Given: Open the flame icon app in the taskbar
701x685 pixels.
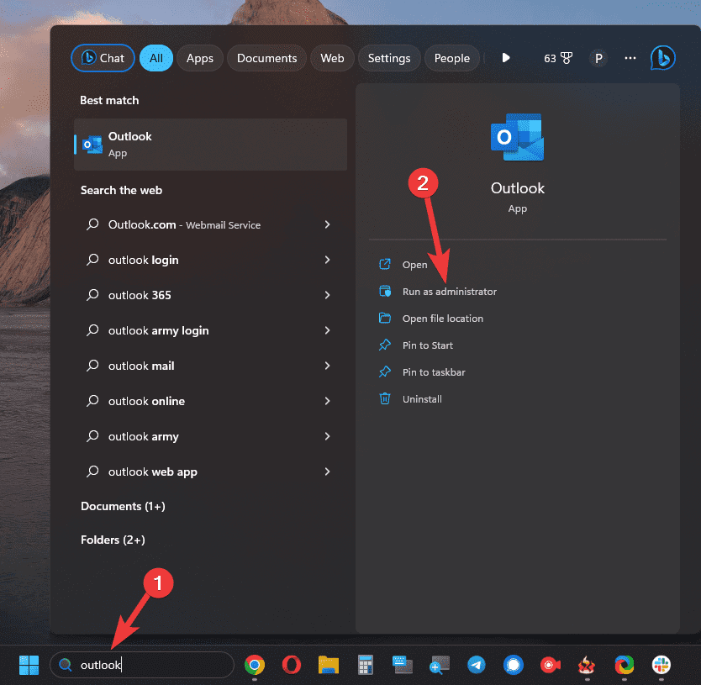Looking at the screenshot, I should [x=587, y=665].
